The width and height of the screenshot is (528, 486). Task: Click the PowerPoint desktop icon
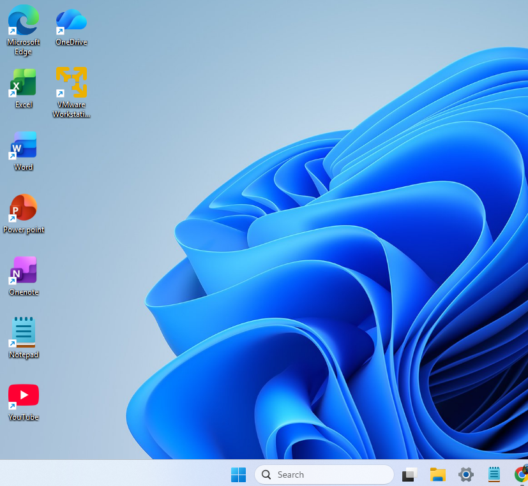coord(23,208)
